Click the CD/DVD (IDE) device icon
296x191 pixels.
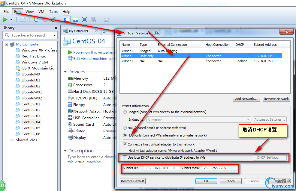[x=70, y=98]
